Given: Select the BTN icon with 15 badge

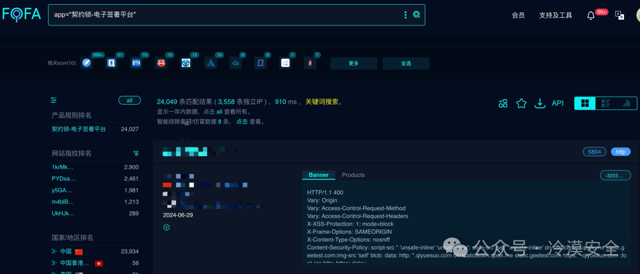Looking at the screenshot, I should click(136, 63).
